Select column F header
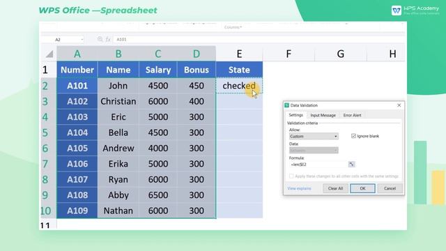The image size is (446, 251). (x=289, y=54)
